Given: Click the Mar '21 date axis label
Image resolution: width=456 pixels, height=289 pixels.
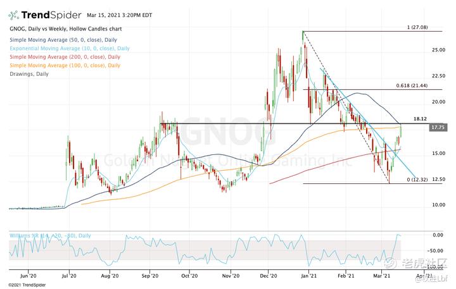Looking at the screenshot, I should coord(381,276).
